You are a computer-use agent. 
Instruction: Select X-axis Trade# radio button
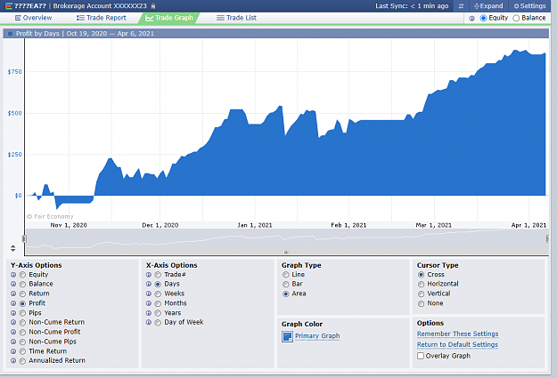point(158,275)
